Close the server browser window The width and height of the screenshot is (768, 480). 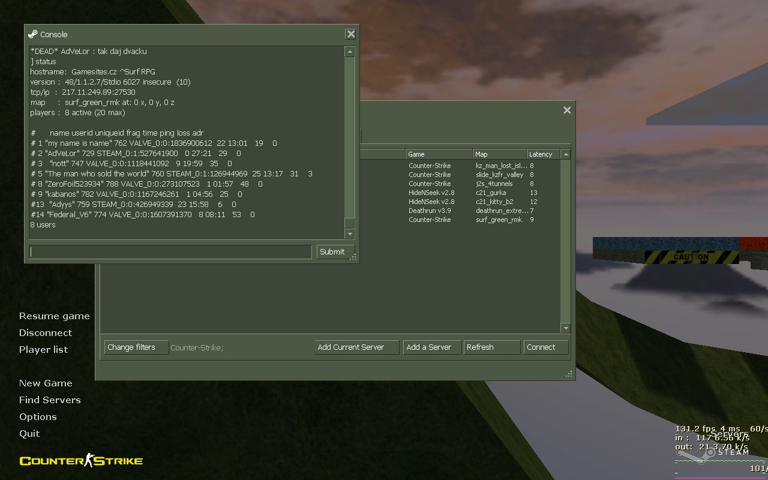(567, 110)
